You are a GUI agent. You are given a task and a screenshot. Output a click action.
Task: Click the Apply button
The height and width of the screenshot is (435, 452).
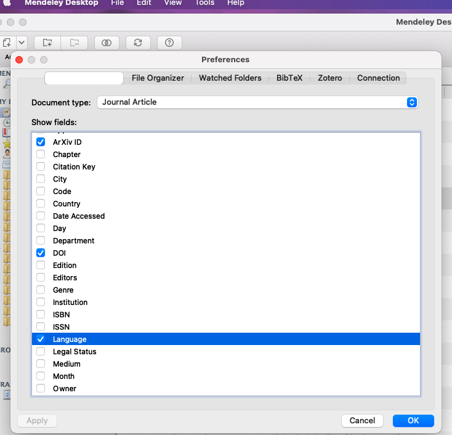[37, 421]
